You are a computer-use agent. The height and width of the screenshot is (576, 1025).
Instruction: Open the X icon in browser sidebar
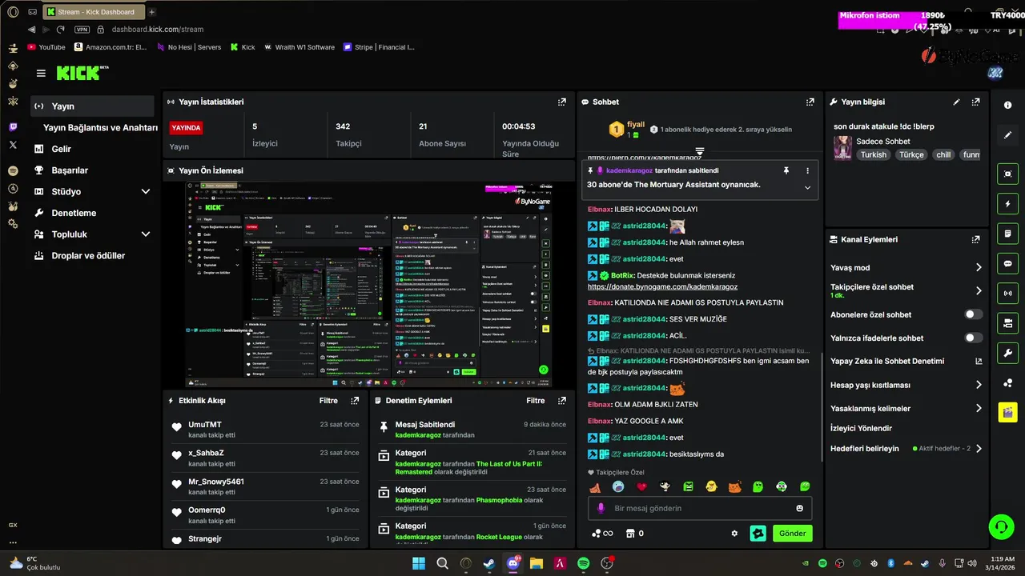(13, 145)
